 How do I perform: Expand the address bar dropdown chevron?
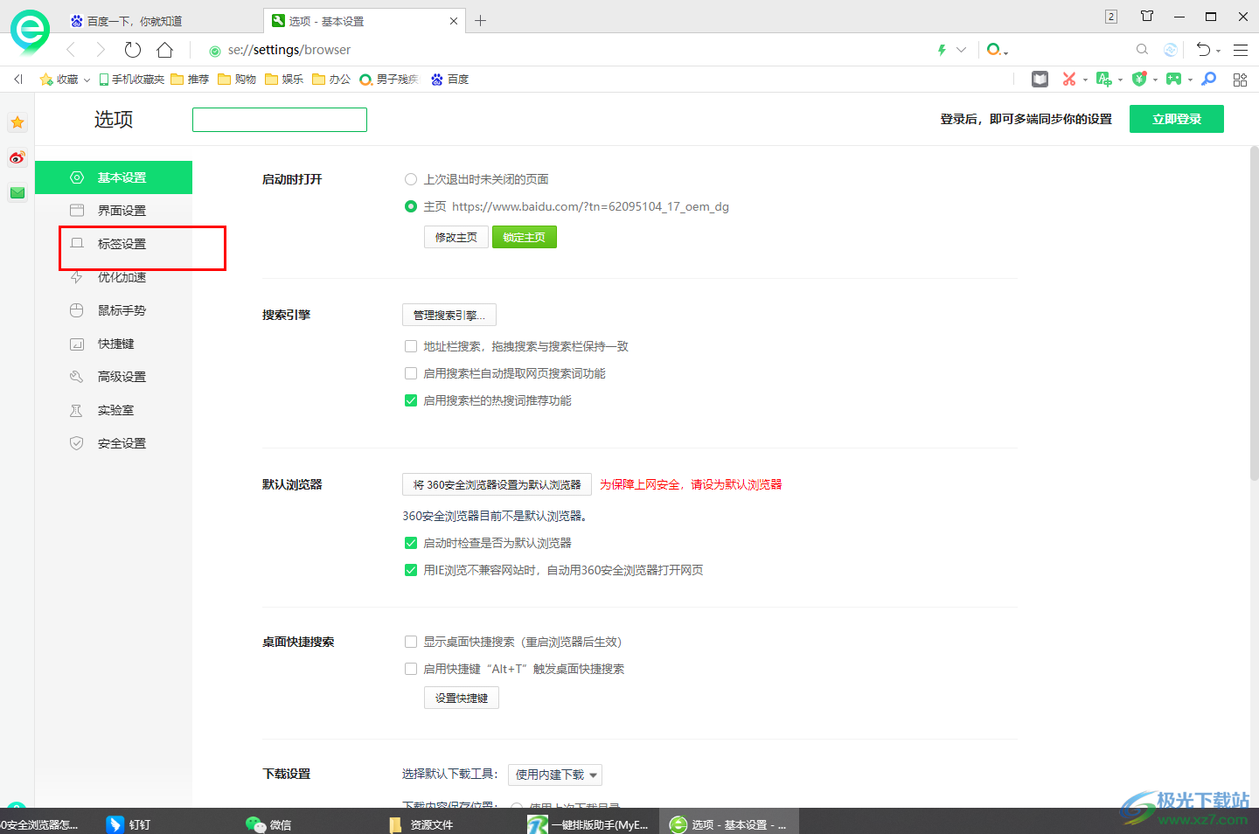click(x=961, y=50)
